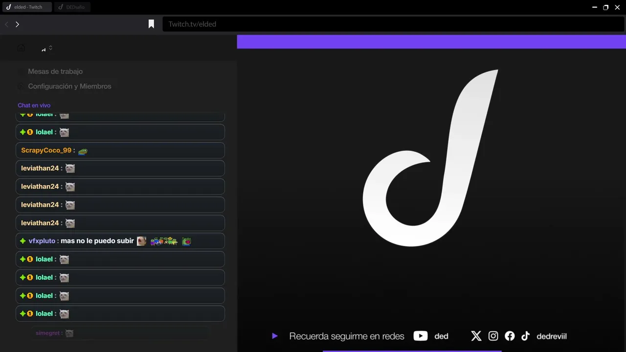Click the bookmark icon beside the address bar

152,24
